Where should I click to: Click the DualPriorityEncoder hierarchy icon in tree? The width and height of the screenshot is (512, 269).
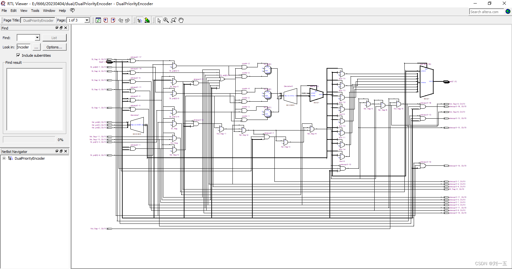point(11,158)
